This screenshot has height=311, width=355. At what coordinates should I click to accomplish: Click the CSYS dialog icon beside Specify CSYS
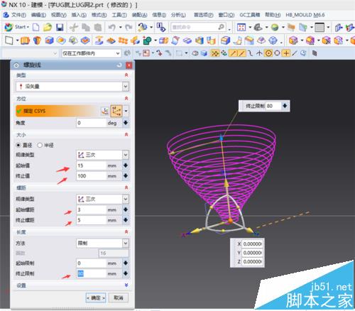coord(105,111)
